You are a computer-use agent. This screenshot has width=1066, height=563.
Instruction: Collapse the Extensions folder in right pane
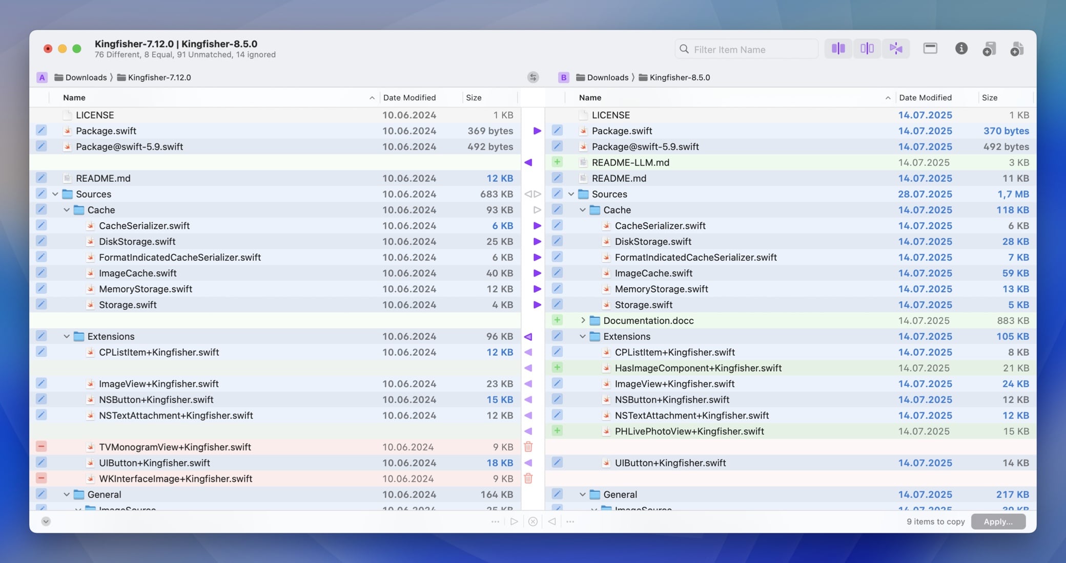(582, 336)
